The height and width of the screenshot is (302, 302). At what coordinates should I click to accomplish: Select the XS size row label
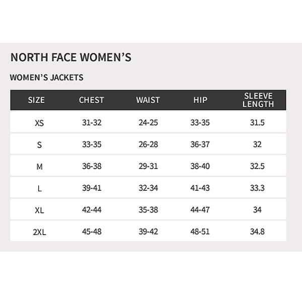[x=39, y=123]
